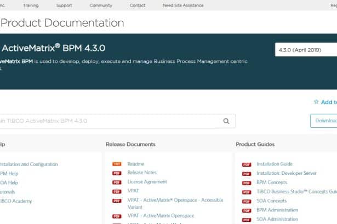This screenshot has width=337, height=224.
Task: Click the PDF icon beside BPM Concepts
Action: (247, 183)
